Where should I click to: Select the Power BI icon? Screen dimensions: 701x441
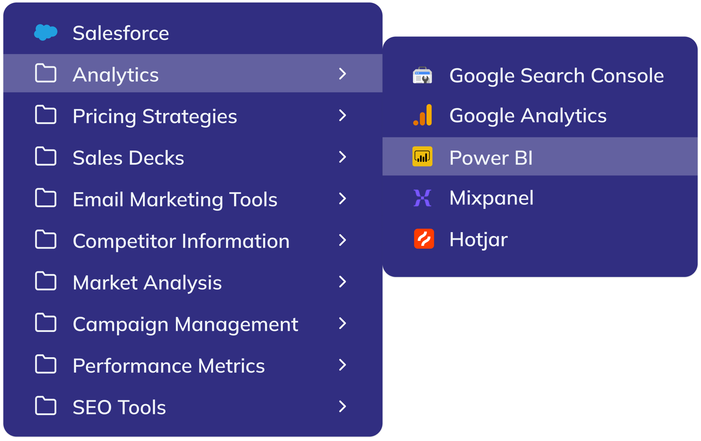pos(423,156)
